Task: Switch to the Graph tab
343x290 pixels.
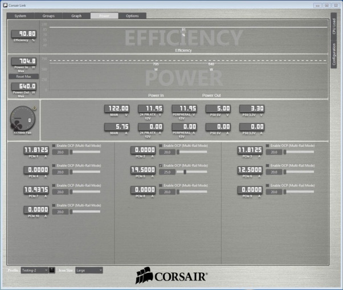Action: click(76, 16)
